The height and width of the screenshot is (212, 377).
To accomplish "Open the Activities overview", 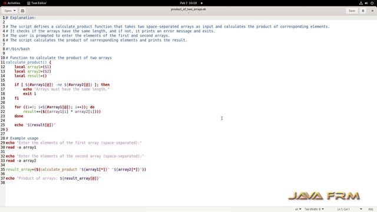I will click(x=12, y=3).
